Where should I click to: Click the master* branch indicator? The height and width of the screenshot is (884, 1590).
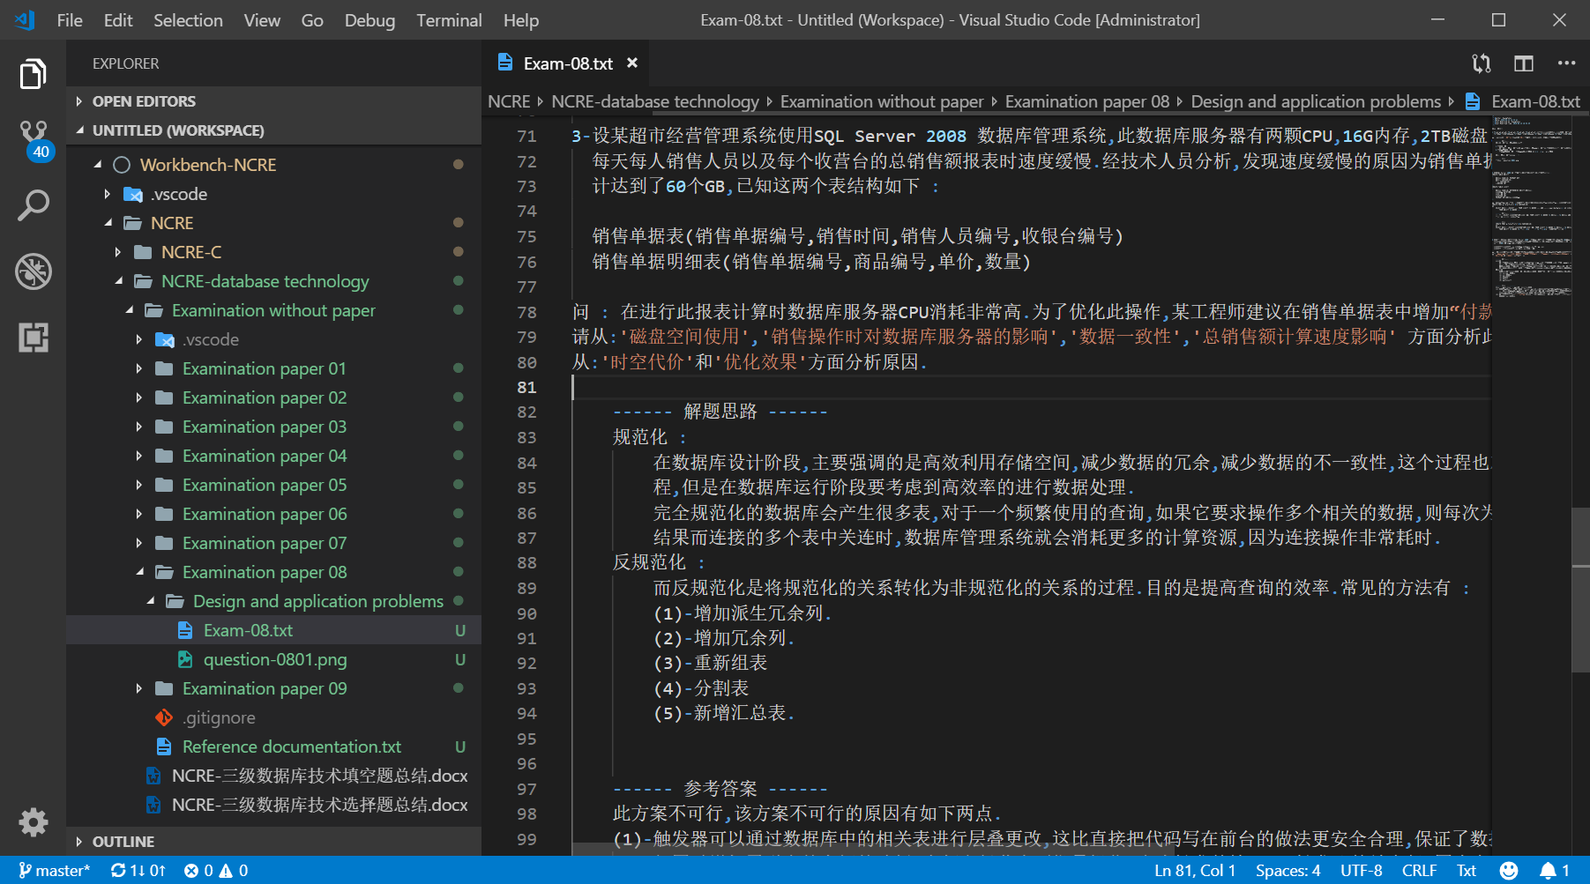pos(55,871)
